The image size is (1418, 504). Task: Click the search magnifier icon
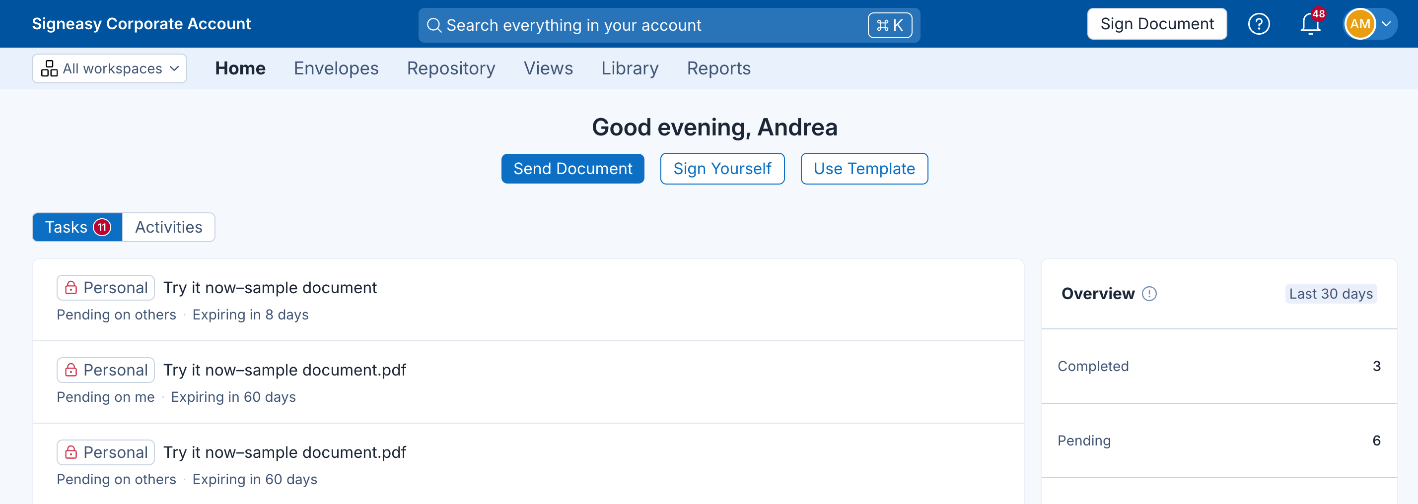434,25
